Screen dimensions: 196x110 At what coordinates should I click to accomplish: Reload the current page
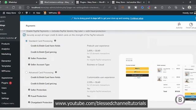tap(13, 7)
